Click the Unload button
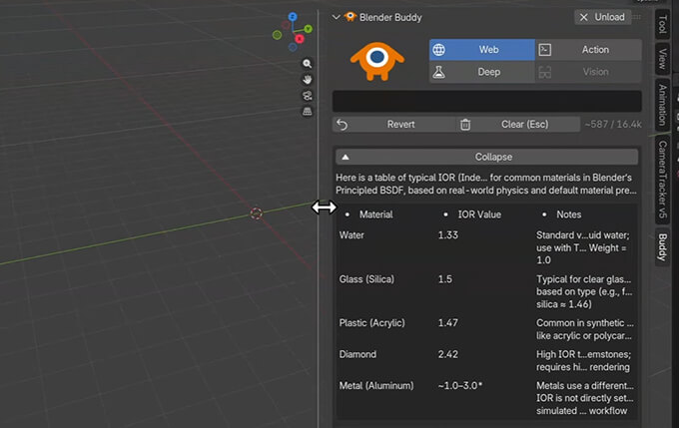 pos(602,17)
